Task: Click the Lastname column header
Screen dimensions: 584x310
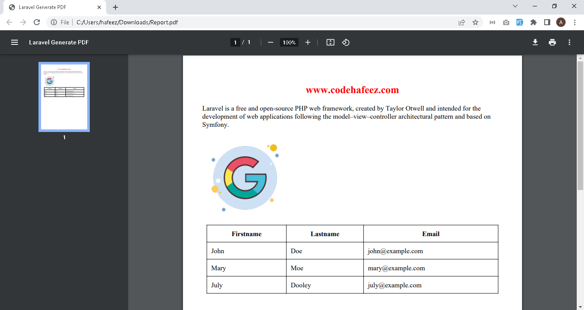Action: tap(325, 234)
